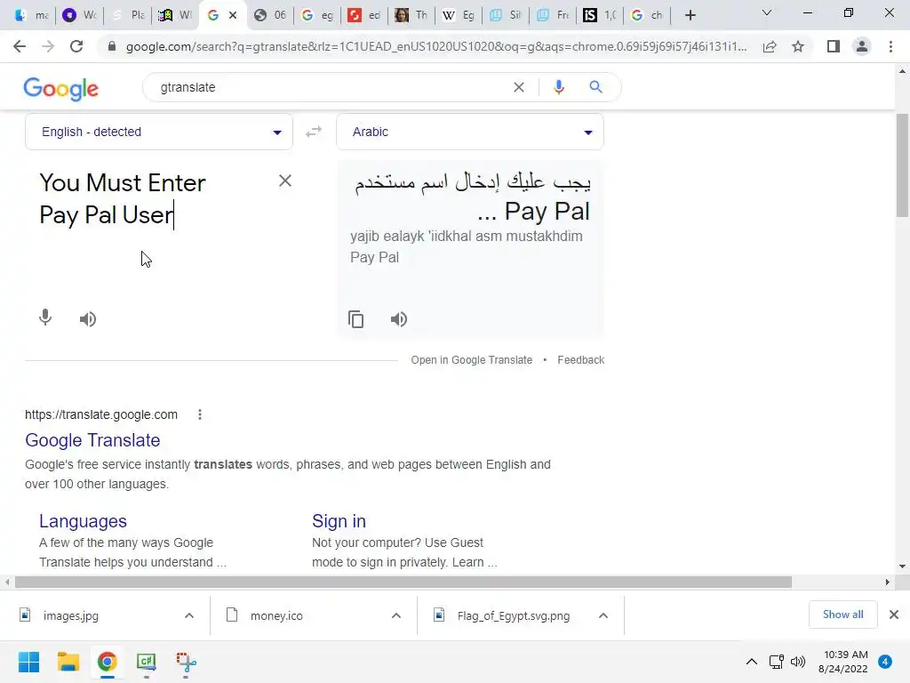
Task: Show hidden system tray icons
Action: coord(751,662)
